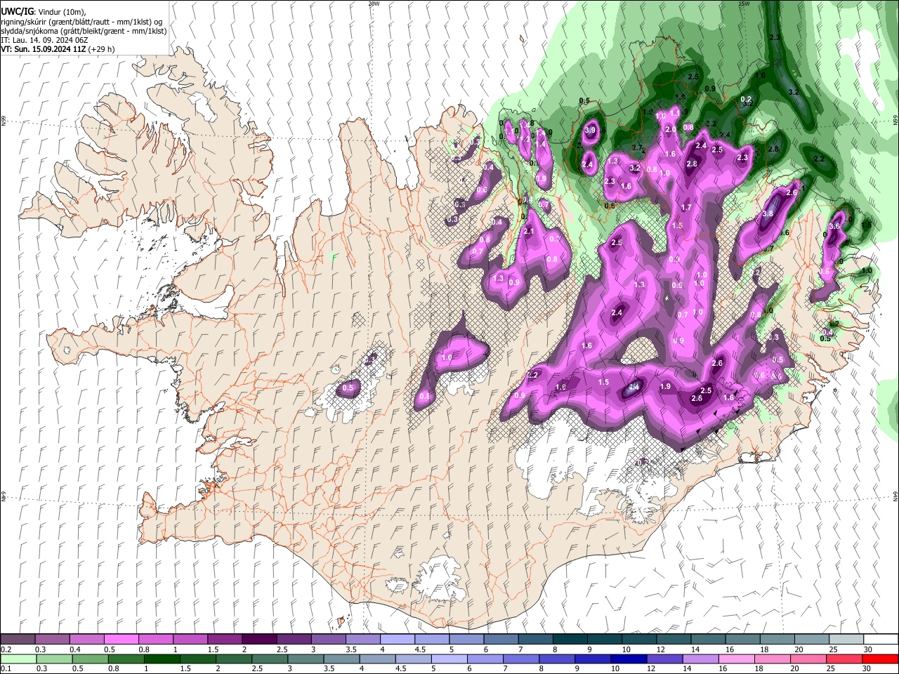Pick the deep navy 10–12 rain legend swatch

tap(629, 659)
